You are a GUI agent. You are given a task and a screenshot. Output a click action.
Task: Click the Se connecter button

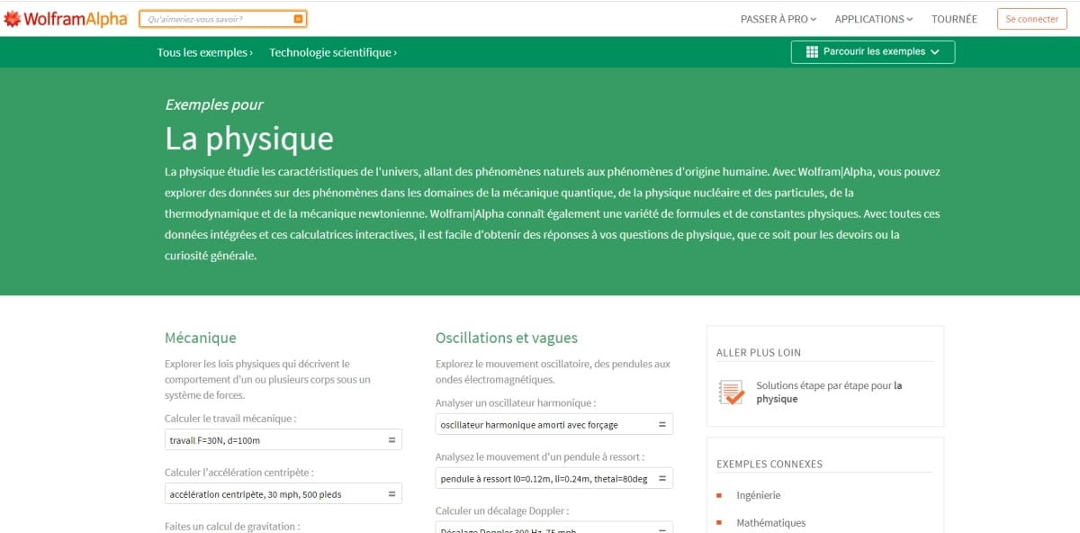(1032, 19)
